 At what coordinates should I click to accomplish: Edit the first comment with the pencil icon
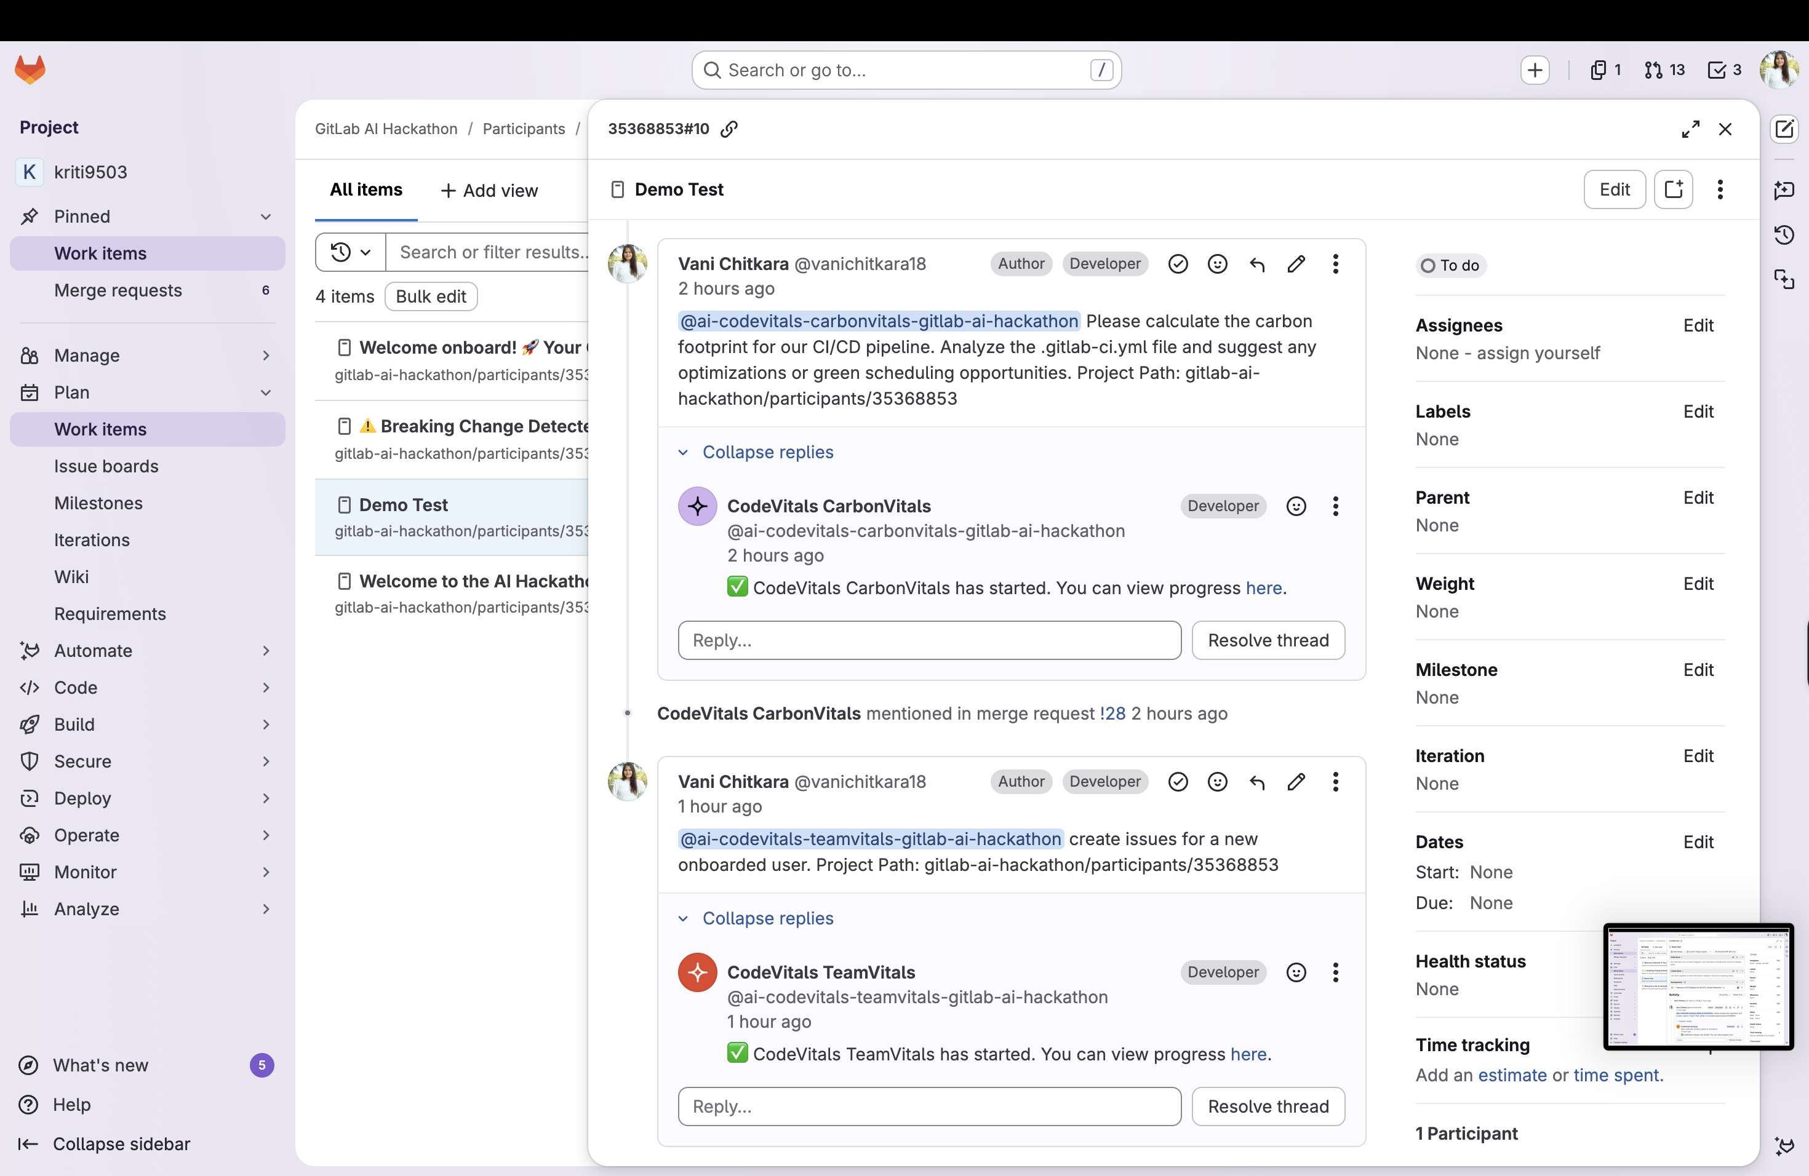tap(1296, 264)
